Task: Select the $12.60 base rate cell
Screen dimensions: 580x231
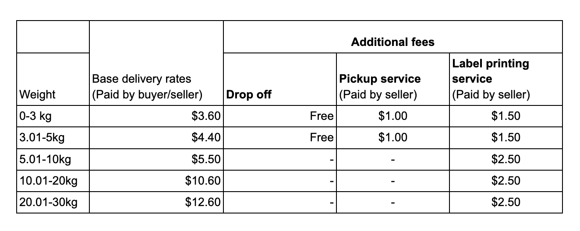Action: click(156, 202)
